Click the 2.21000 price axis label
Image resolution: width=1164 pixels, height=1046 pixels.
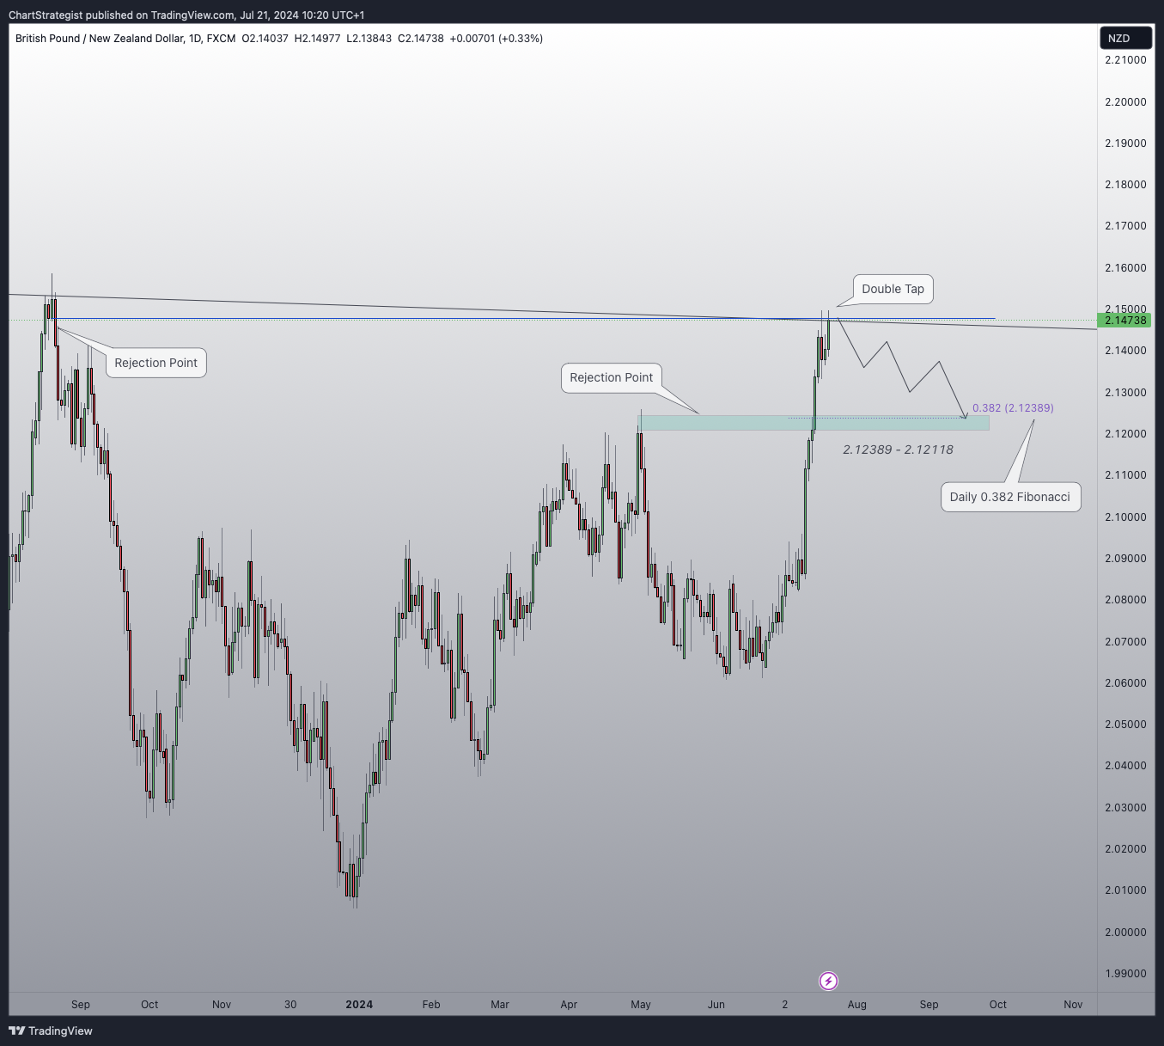1125,60
